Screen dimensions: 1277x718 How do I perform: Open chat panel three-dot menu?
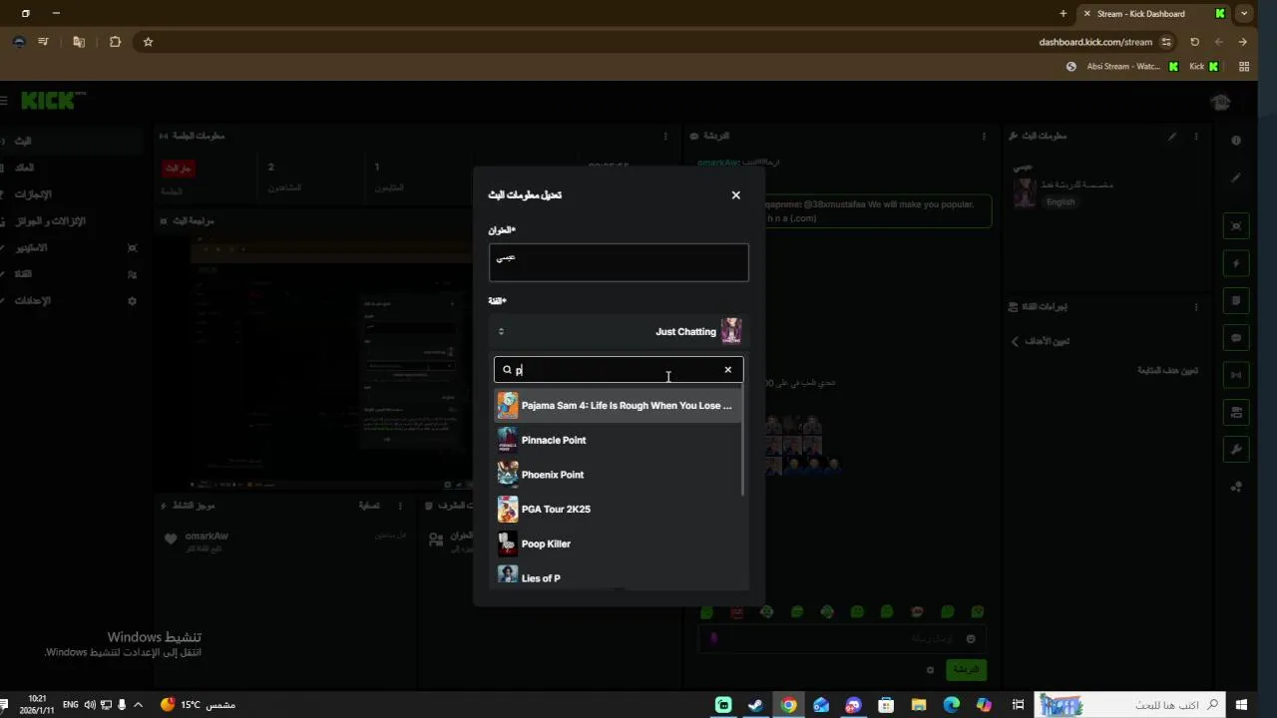(984, 136)
